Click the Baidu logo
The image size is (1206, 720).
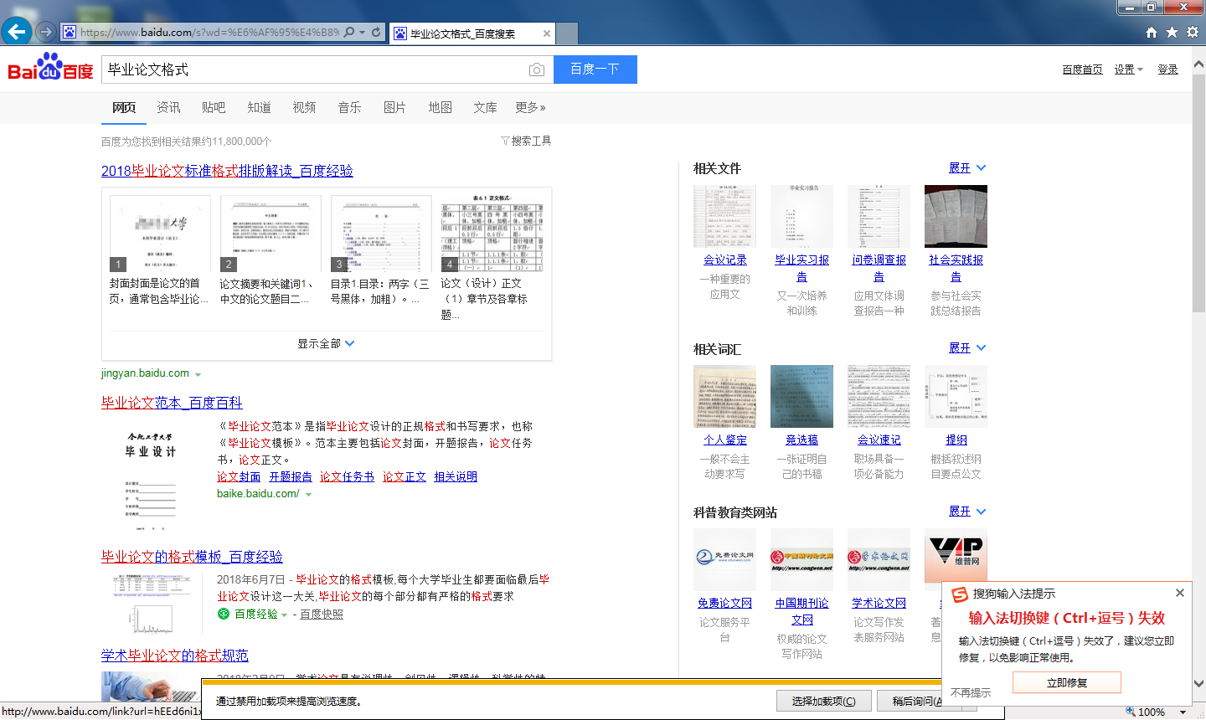click(50, 68)
